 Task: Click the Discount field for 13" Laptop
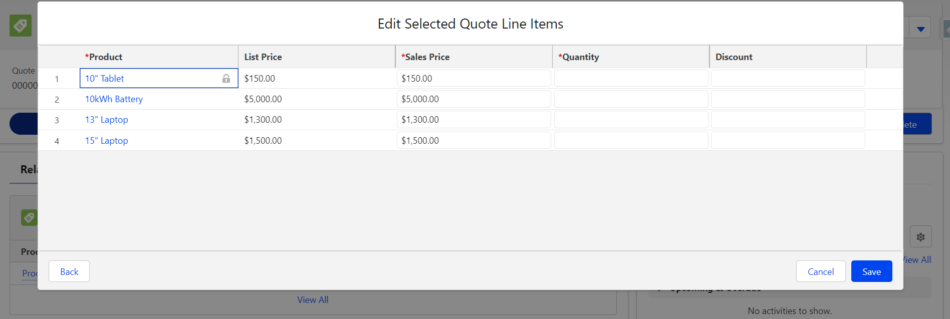788,120
